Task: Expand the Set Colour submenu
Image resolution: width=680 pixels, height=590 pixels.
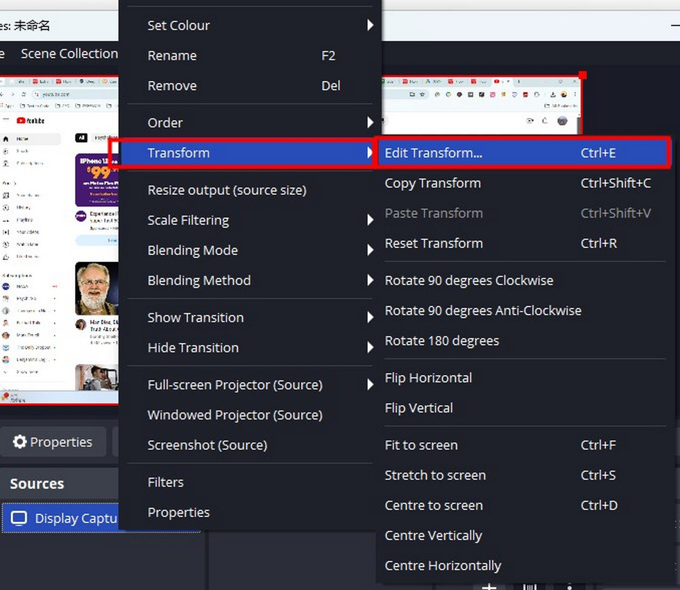Action: 208,25
